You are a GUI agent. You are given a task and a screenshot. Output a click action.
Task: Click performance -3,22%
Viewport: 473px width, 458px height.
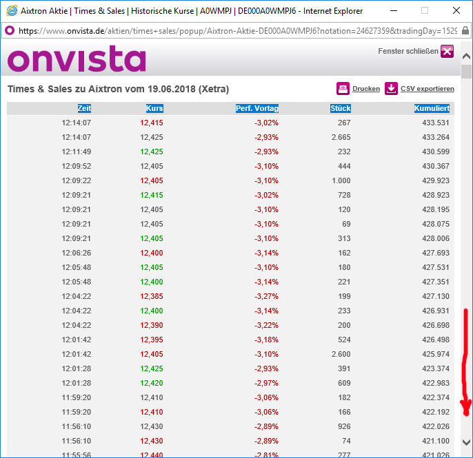pyautogui.click(x=266, y=325)
